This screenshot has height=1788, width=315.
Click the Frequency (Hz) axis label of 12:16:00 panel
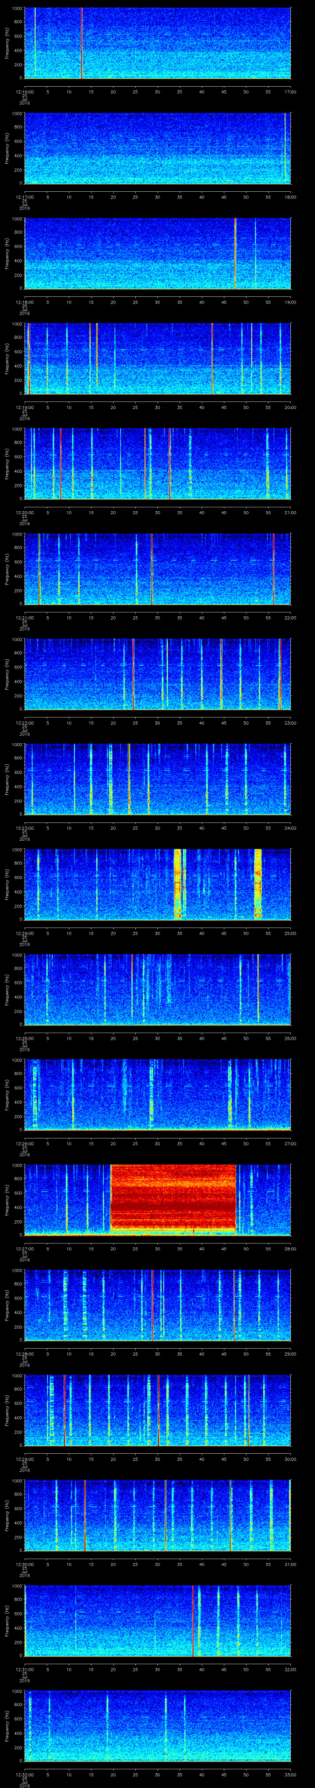[x=8, y=43]
